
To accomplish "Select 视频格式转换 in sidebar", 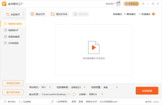I will [x=13, y=24].
